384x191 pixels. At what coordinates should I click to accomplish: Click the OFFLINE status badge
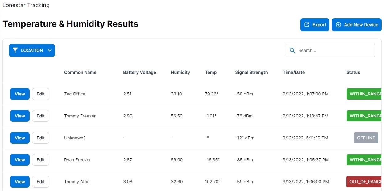(x=366, y=138)
